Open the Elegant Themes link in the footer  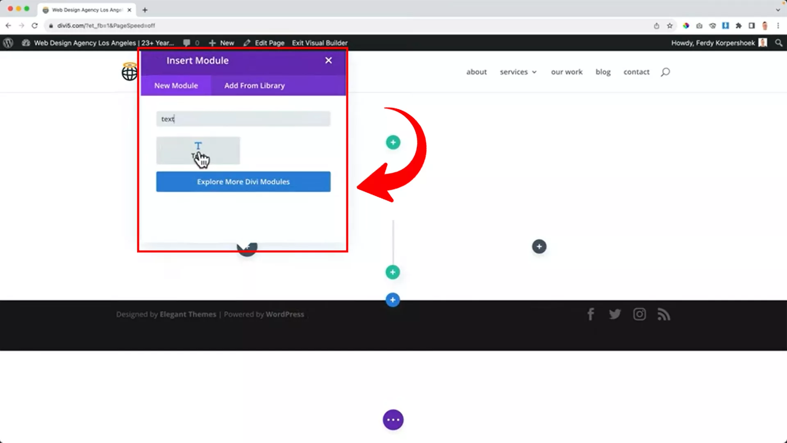pos(188,314)
